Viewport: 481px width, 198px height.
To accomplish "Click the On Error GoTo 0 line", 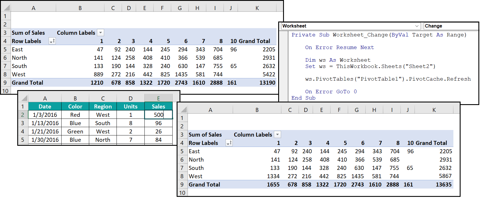I will point(331,92).
